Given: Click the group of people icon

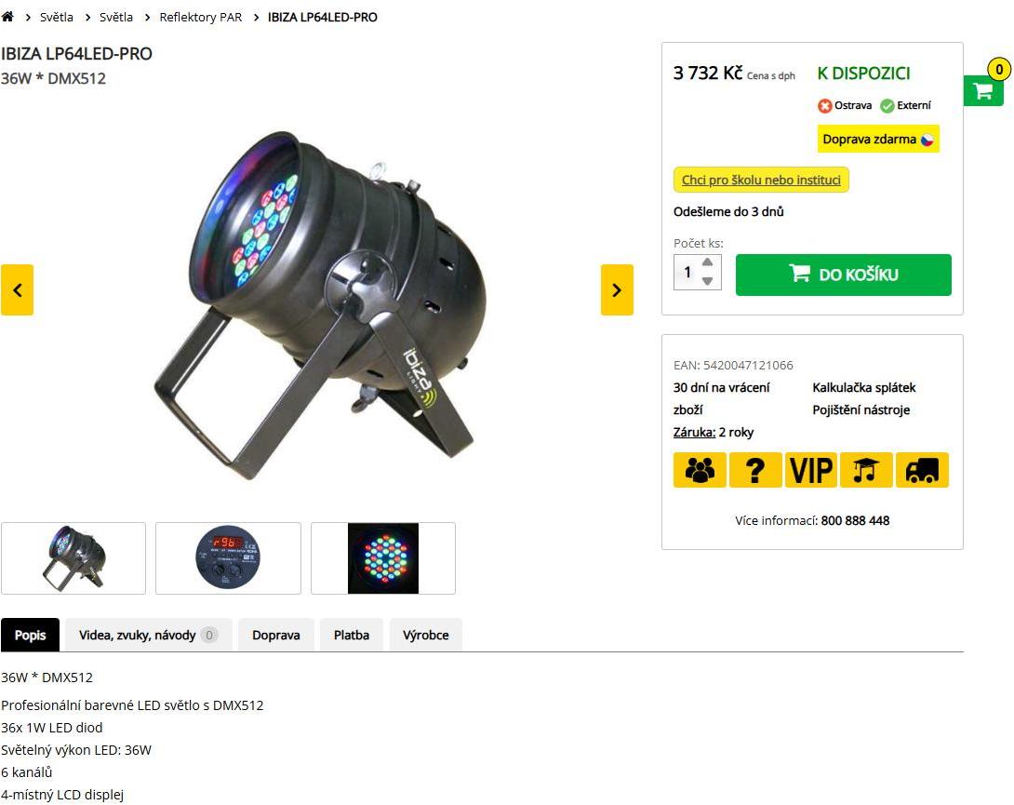Looking at the screenshot, I should [x=700, y=470].
